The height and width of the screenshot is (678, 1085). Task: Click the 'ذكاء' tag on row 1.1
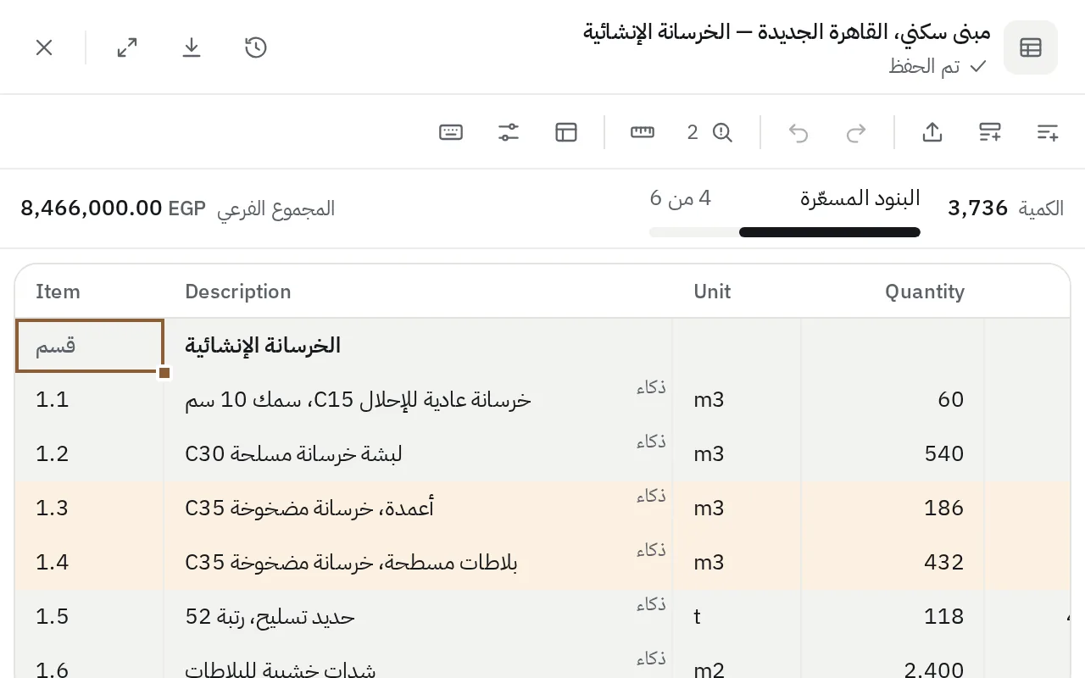[x=651, y=387]
